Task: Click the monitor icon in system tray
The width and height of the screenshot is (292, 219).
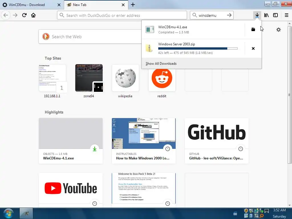Action: 267,211
